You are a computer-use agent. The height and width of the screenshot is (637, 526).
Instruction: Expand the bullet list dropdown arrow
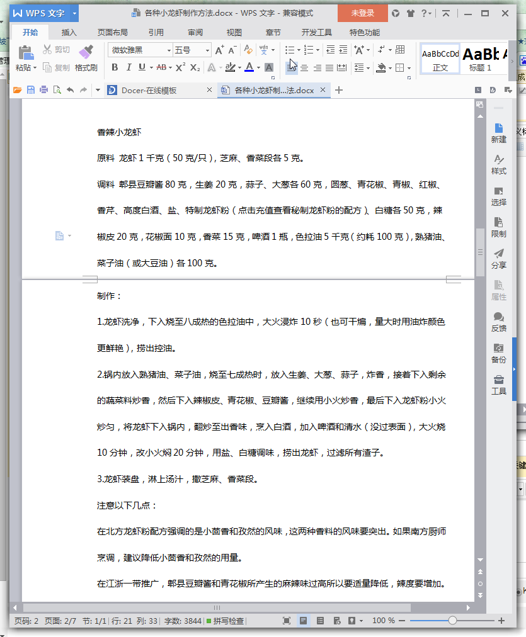pyautogui.click(x=299, y=50)
